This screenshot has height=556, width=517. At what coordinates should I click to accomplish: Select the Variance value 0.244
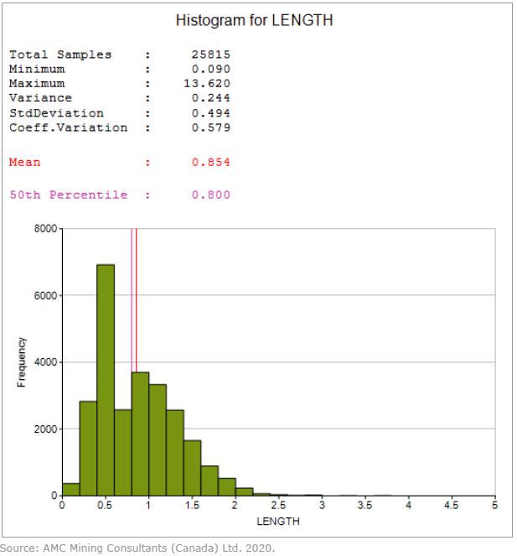pos(210,99)
